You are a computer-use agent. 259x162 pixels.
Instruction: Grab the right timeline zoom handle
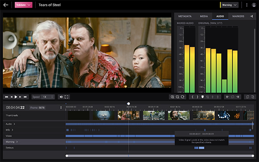point(253,156)
